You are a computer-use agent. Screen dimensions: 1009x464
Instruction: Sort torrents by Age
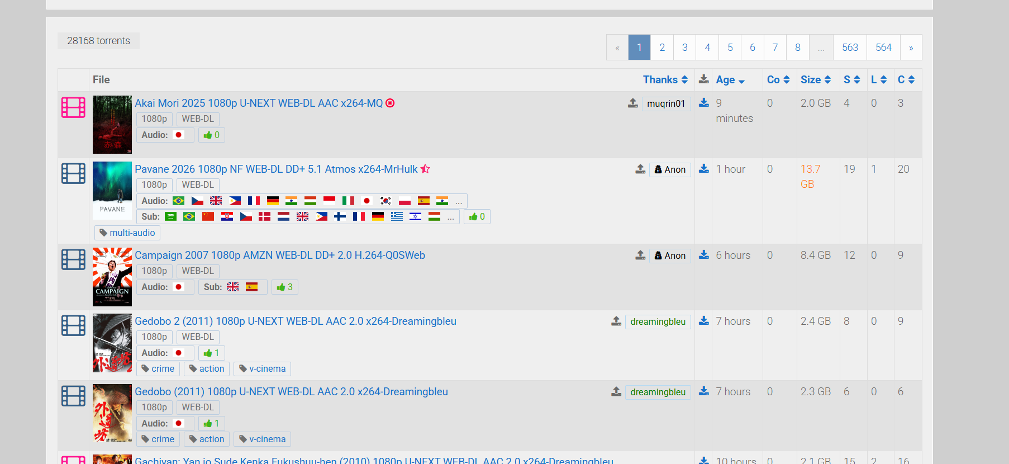pyautogui.click(x=730, y=80)
